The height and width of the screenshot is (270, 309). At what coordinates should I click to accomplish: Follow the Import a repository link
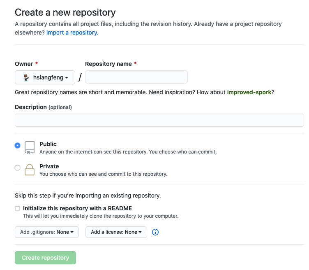click(72, 33)
